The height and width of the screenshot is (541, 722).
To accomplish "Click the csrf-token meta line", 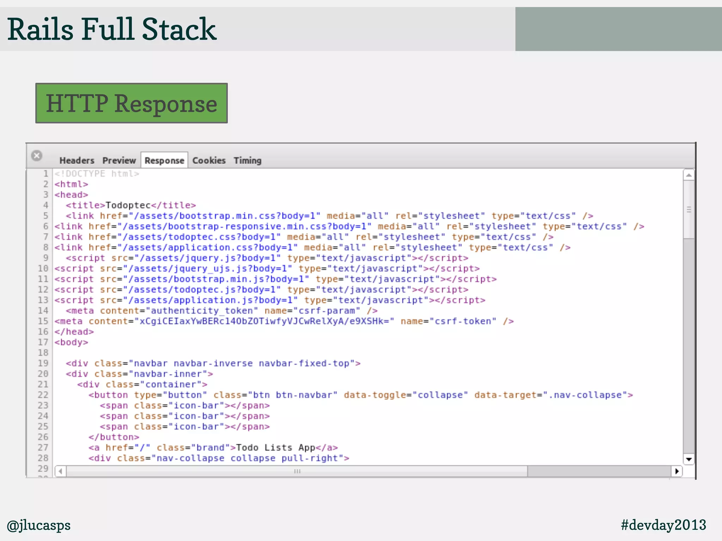I will point(284,321).
